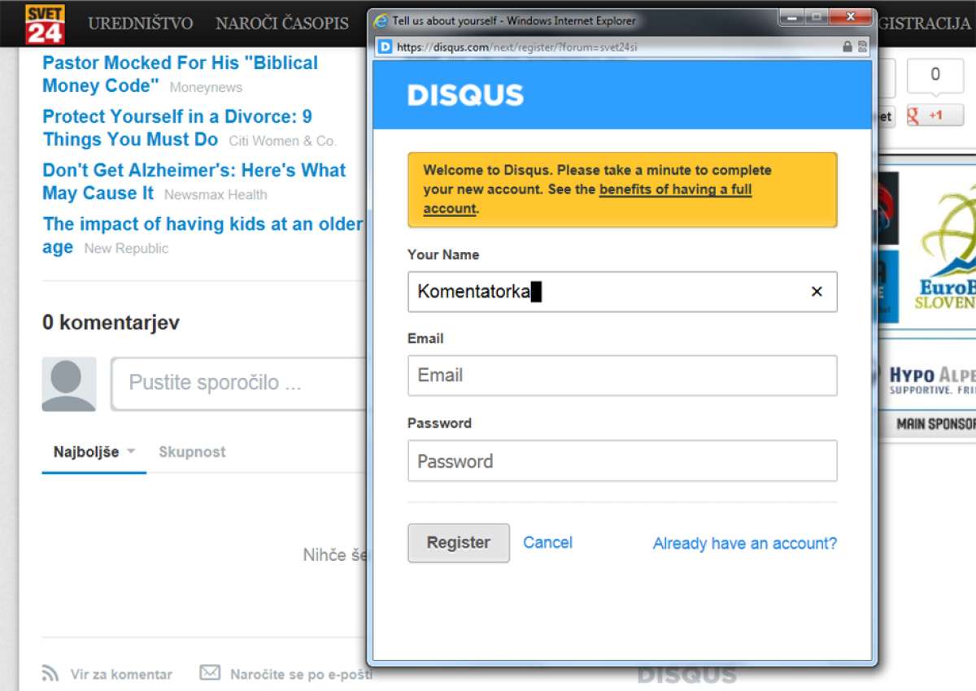
Task: Click the REGISTRACIJA link in top bar
Action: click(926, 24)
